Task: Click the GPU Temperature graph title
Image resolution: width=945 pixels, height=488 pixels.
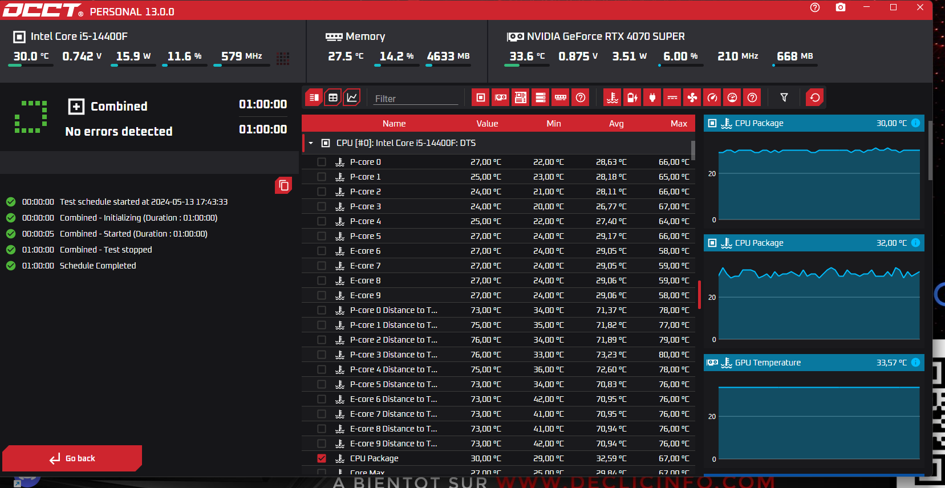Action: pyautogui.click(x=768, y=363)
